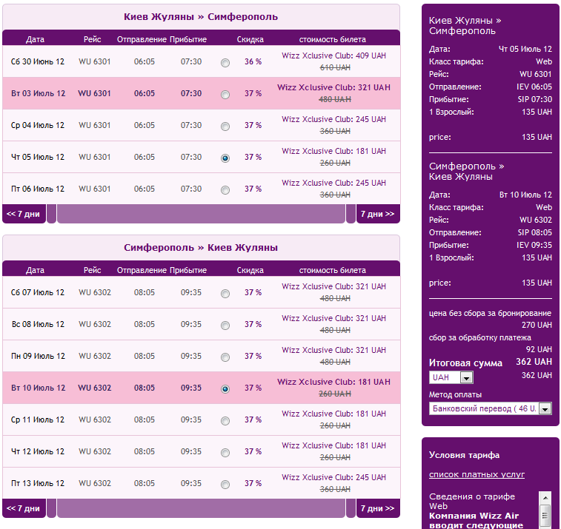Select return flight on Чт 12 Июль 12
Viewport: 561px width, 529px height.
pyautogui.click(x=225, y=452)
